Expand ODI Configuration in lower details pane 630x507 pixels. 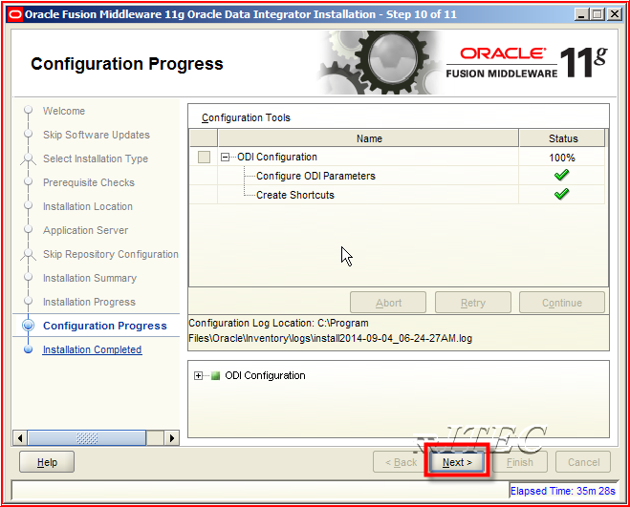click(198, 376)
